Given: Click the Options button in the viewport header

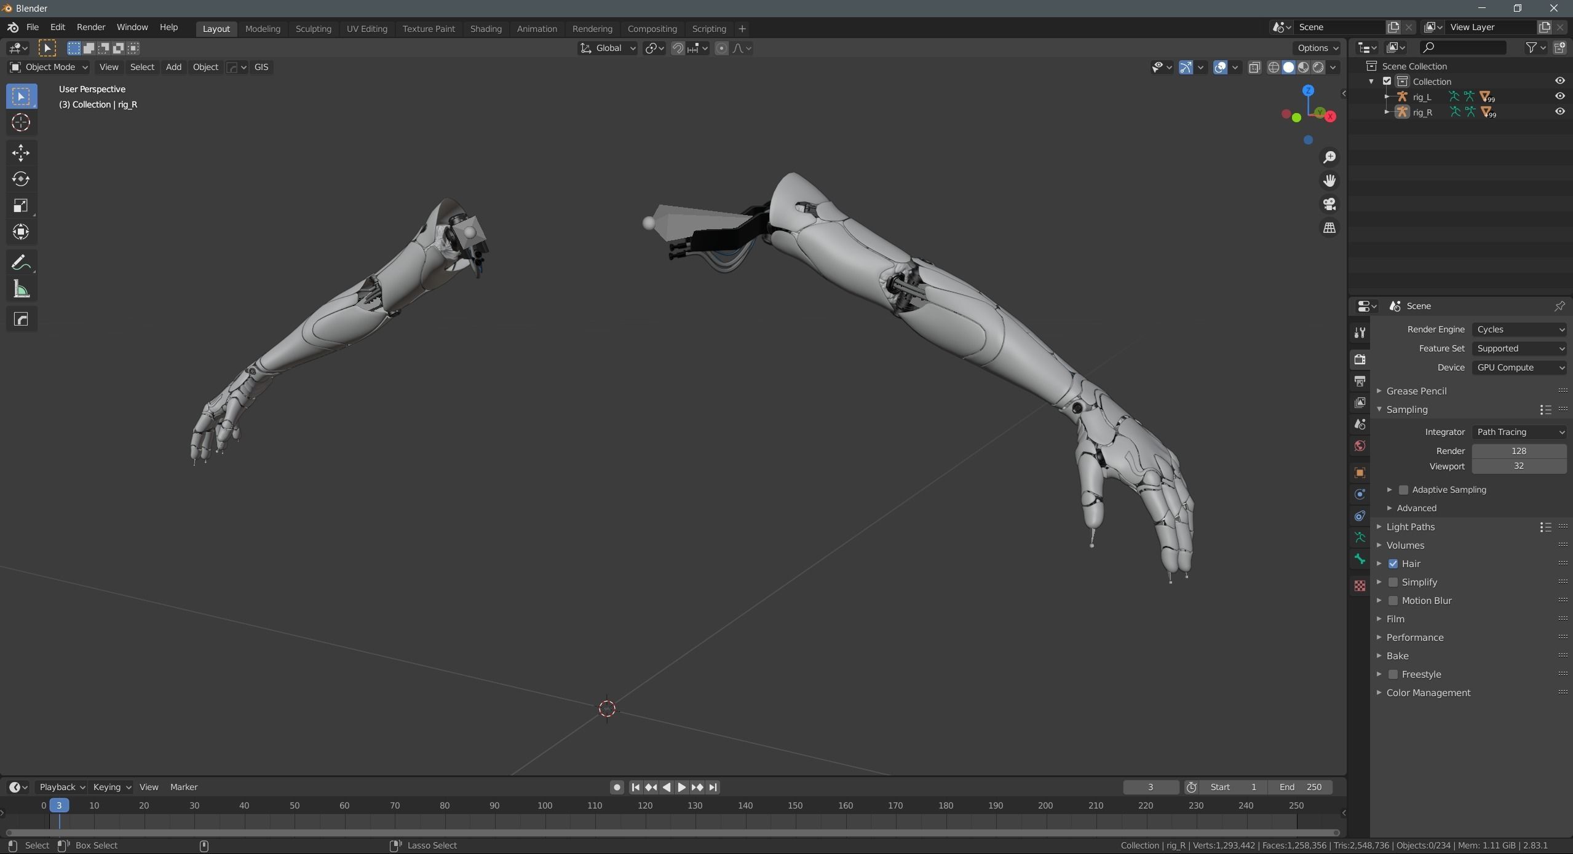Looking at the screenshot, I should [1317, 48].
